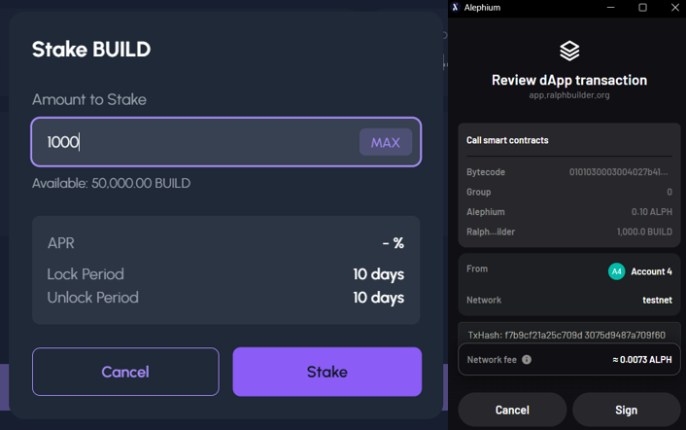Cancel the Alephium transaction review
This screenshot has height=430, width=686.
pyautogui.click(x=512, y=411)
